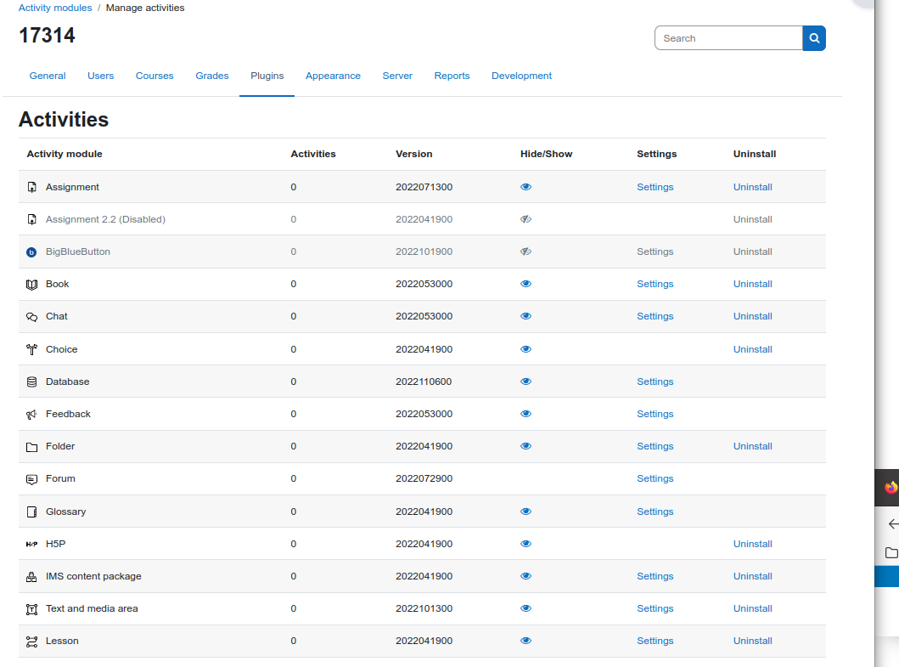Open Settings for Assignment

[x=655, y=187]
